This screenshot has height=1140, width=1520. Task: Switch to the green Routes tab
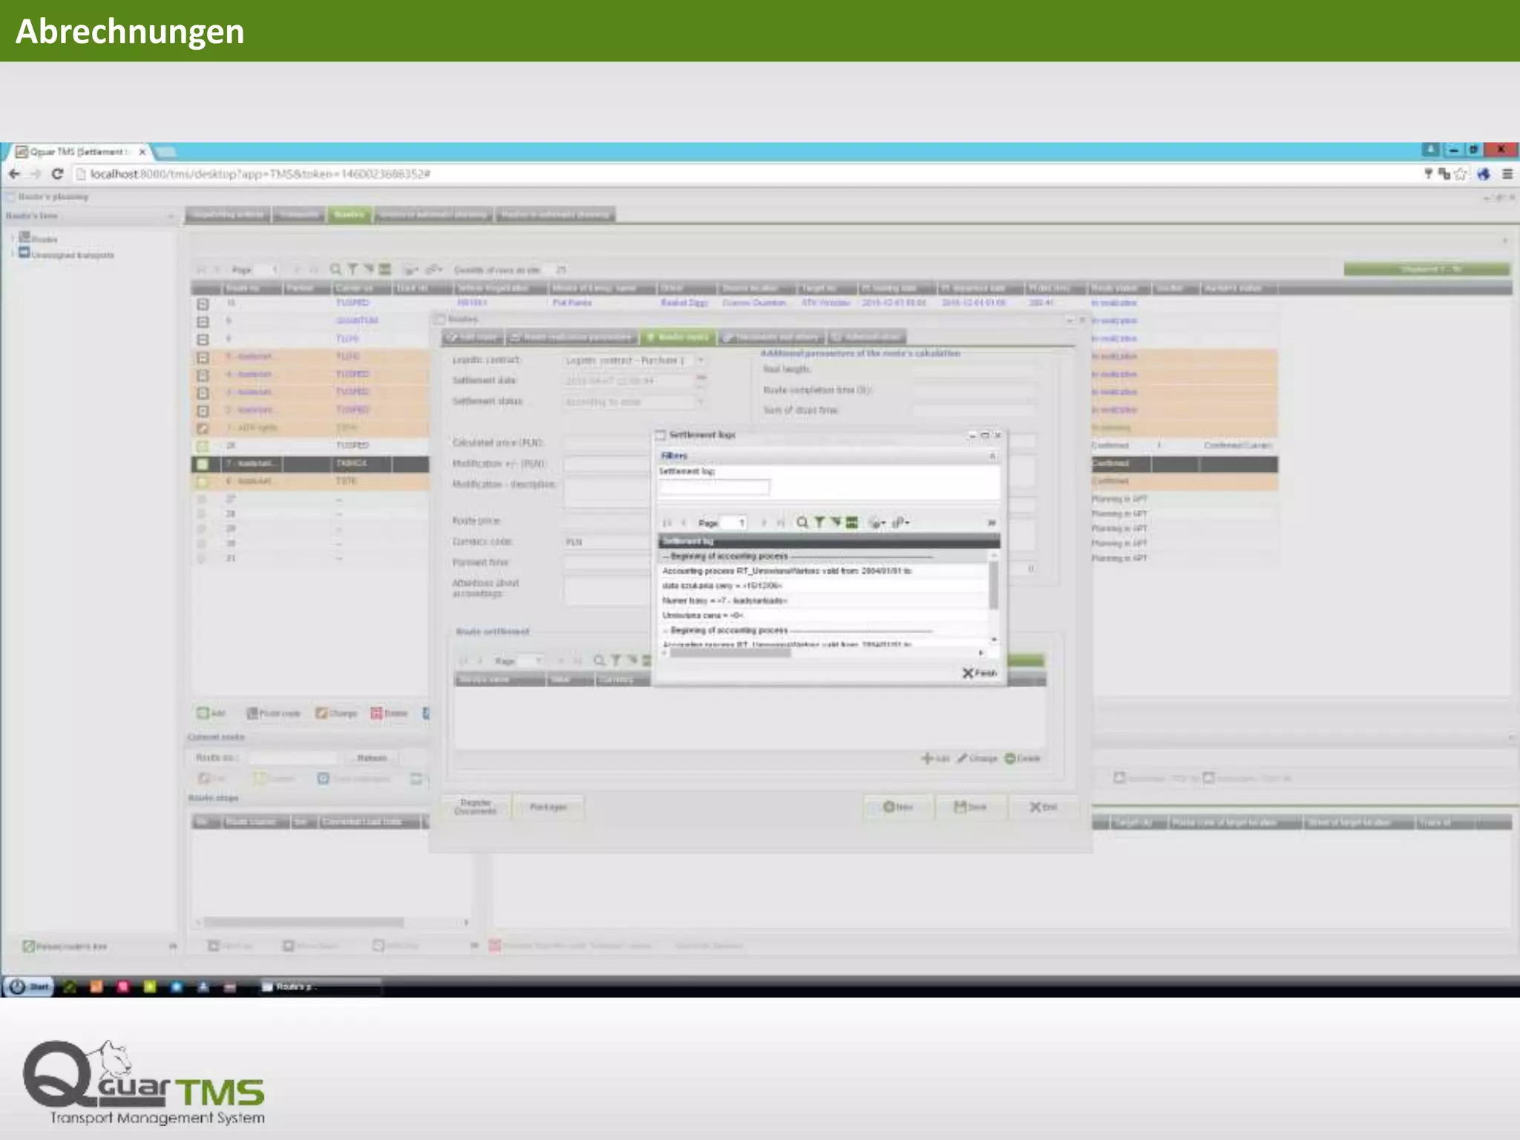coord(349,214)
